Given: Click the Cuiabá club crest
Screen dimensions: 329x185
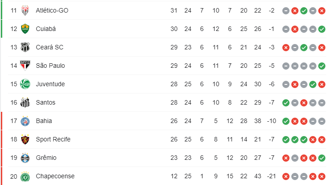Looking at the screenshot, I should (x=25, y=29).
